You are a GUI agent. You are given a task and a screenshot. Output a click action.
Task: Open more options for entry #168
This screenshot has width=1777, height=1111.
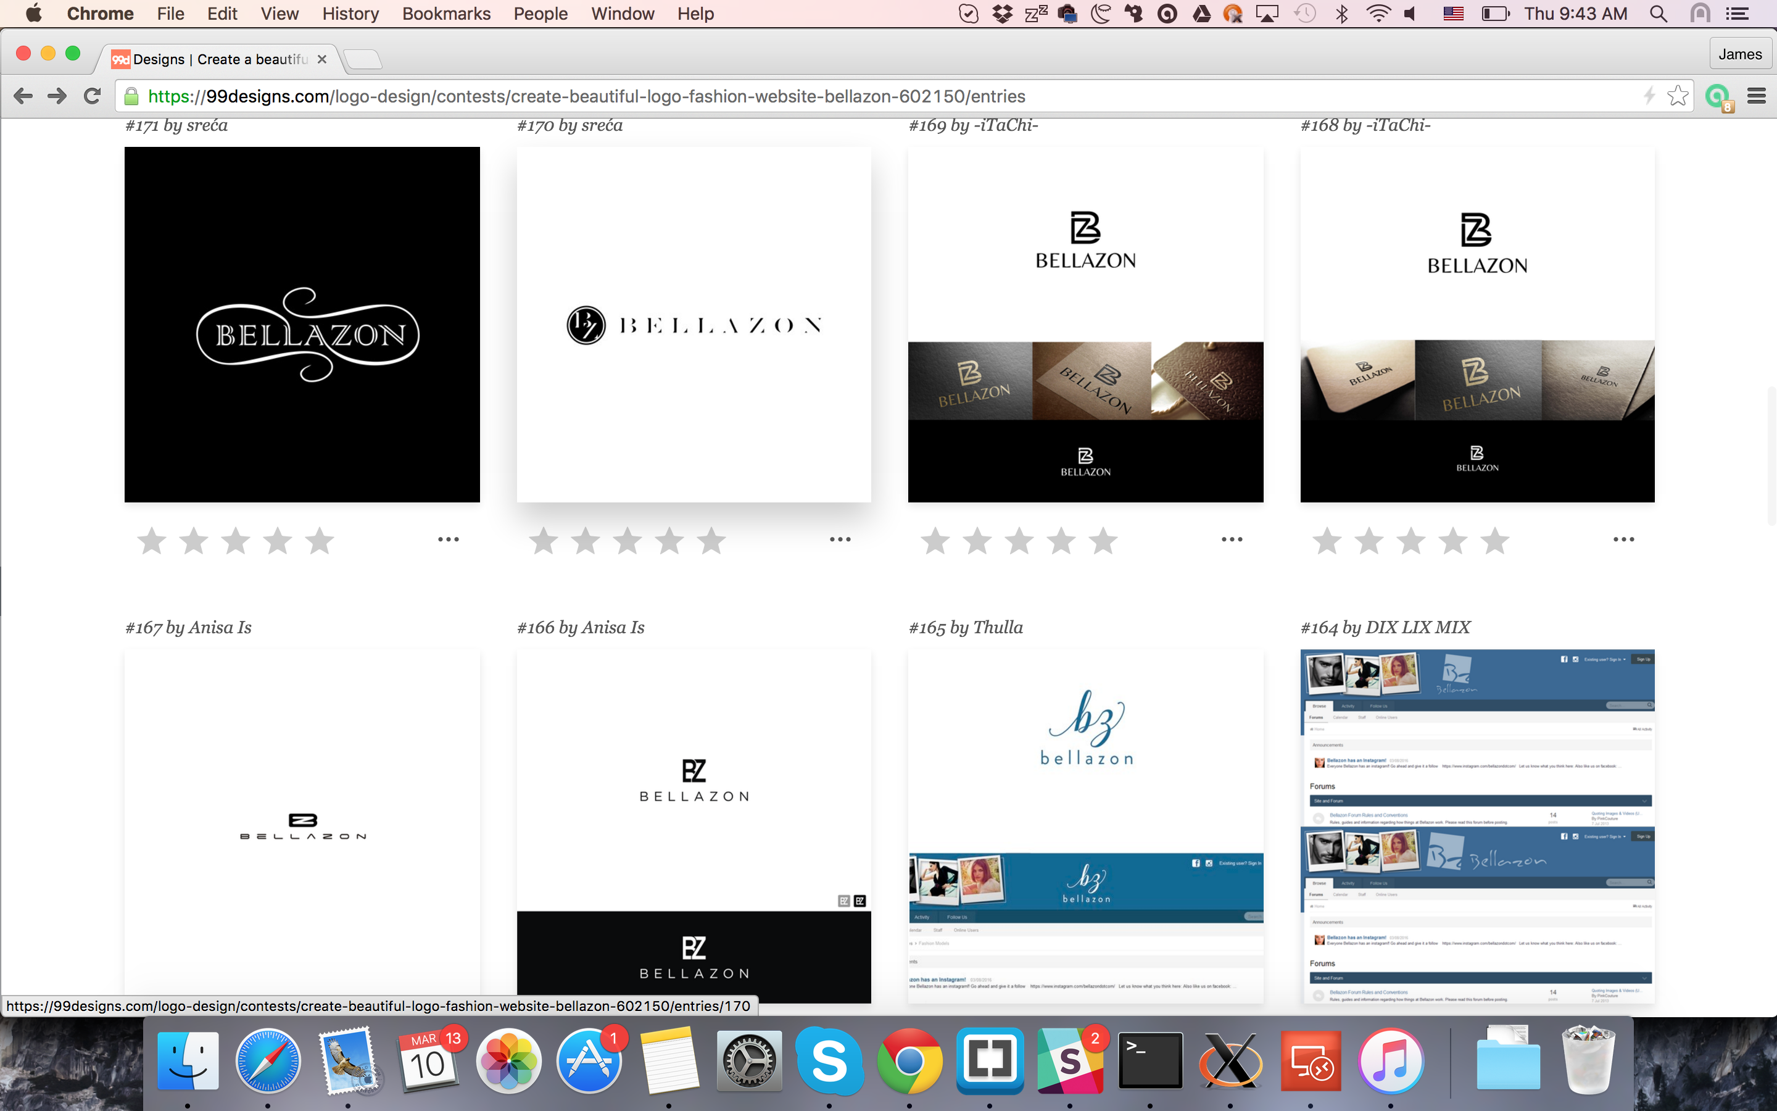coord(1623,539)
